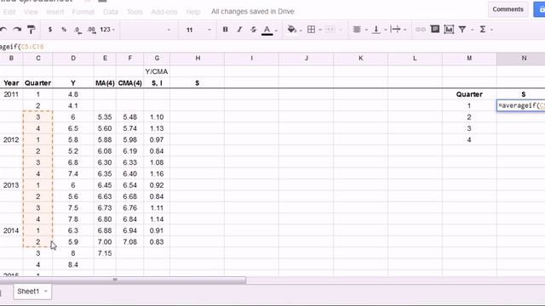Open the font family dropdown

[146, 30]
